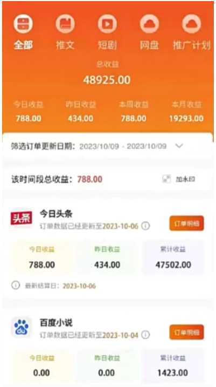The height and width of the screenshot is (387, 216).
Task: Select the 全部 category icon
Action: click(23, 24)
